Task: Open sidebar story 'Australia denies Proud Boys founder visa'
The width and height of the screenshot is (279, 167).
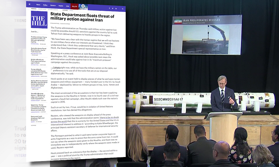Action: tap(39, 50)
